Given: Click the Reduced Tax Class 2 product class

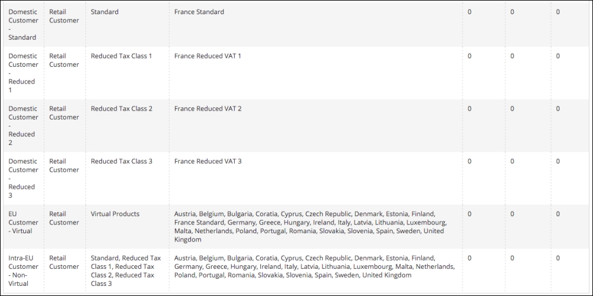Looking at the screenshot, I should pyautogui.click(x=122, y=108).
